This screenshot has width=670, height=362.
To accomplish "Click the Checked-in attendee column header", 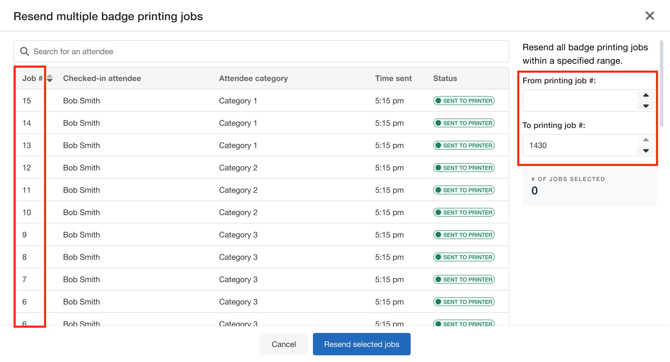I will click(x=102, y=78).
